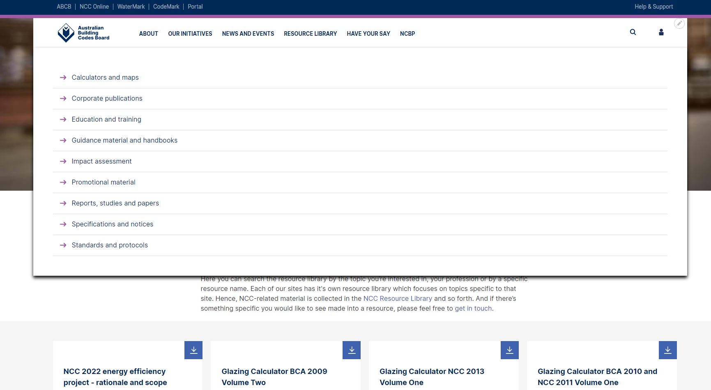Image resolution: width=711 pixels, height=390 pixels.
Task: Download Glazing Calculator BCA 2010 and NCC 2011
Action: [x=667, y=350]
